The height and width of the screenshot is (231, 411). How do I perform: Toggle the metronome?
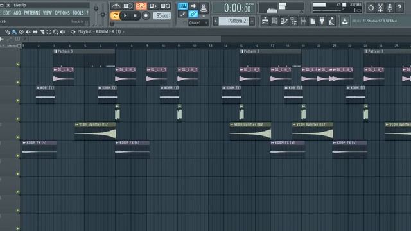(x=116, y=6)
